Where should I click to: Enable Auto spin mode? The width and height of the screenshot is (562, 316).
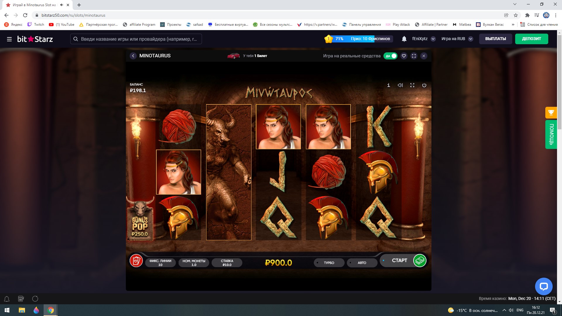[x=362, y=263]
